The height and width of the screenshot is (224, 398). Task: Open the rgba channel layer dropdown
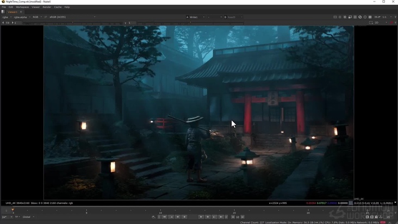pyautogui.click(x=7, y=17)
